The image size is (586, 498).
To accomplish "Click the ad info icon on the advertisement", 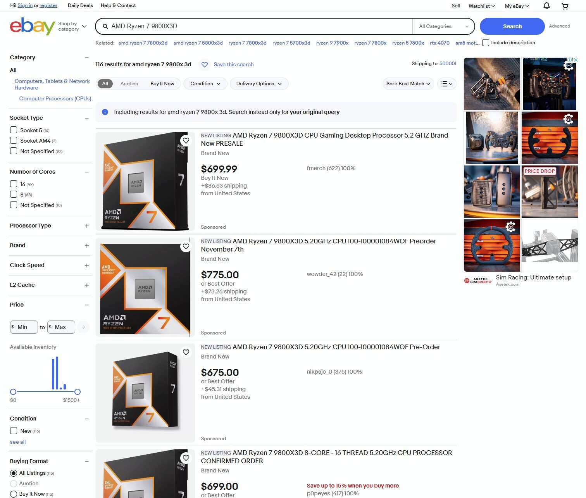I will 570,60.
